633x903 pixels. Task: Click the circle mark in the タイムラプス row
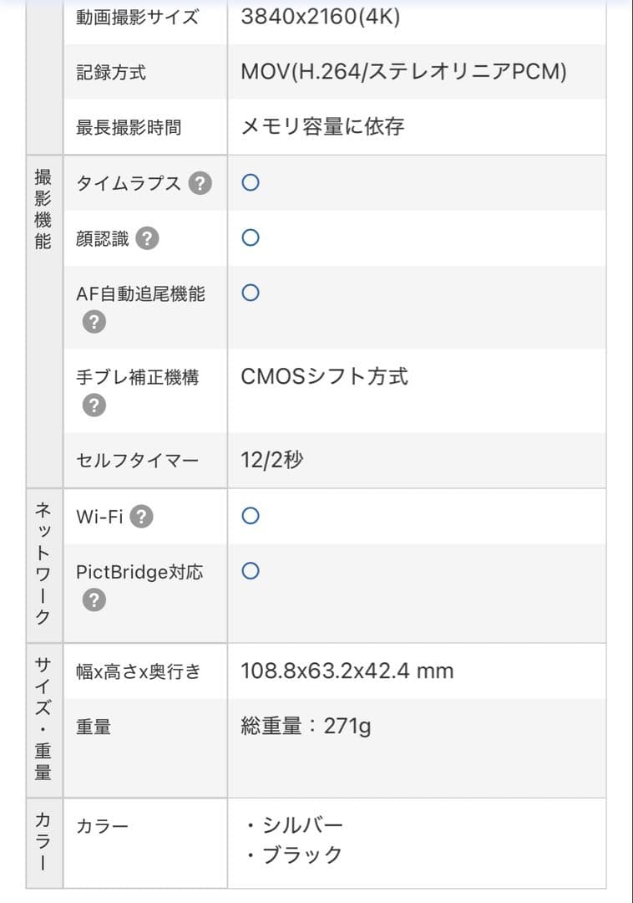[x=250, y=183]
